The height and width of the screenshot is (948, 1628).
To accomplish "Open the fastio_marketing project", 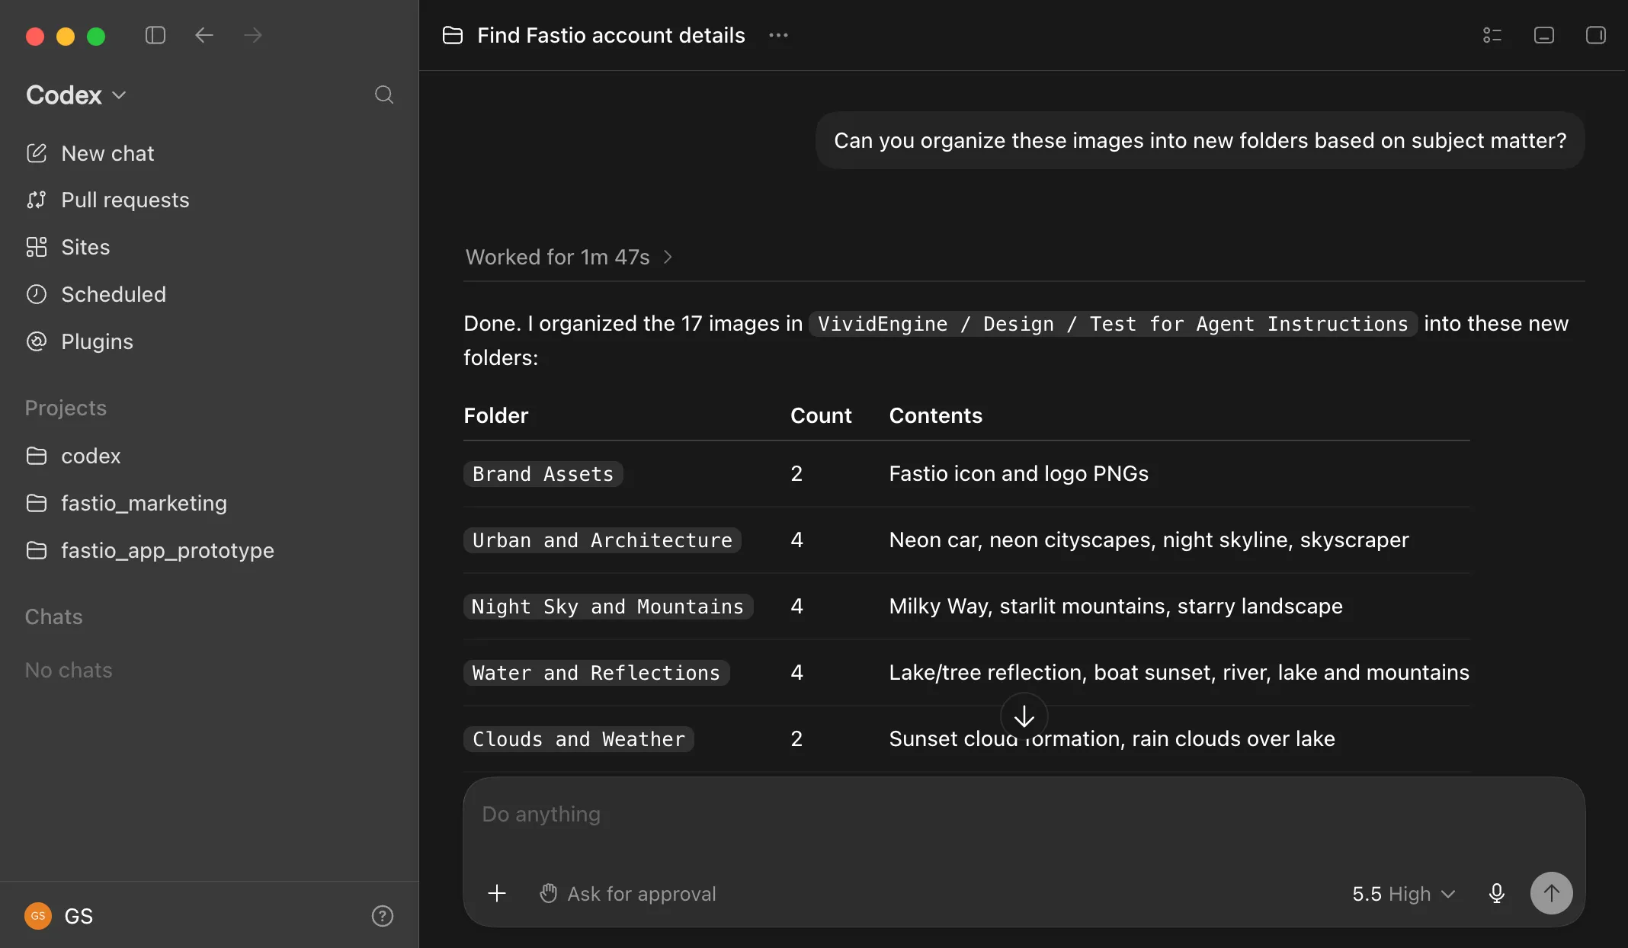I will (x=209, y=503).
